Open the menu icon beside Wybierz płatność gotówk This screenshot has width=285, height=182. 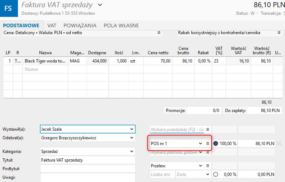[208, 152]
